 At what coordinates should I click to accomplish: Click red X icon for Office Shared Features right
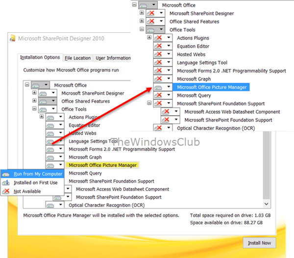pos(151,22)
